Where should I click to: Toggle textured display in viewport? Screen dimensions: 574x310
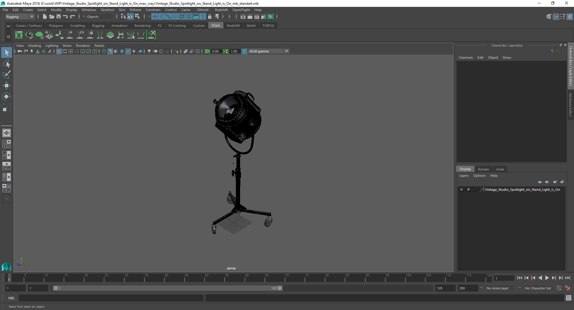[x=128, y=51]
